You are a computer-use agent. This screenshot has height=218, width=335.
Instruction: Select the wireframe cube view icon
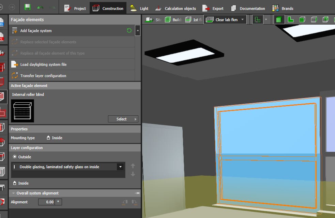point(314,20)
